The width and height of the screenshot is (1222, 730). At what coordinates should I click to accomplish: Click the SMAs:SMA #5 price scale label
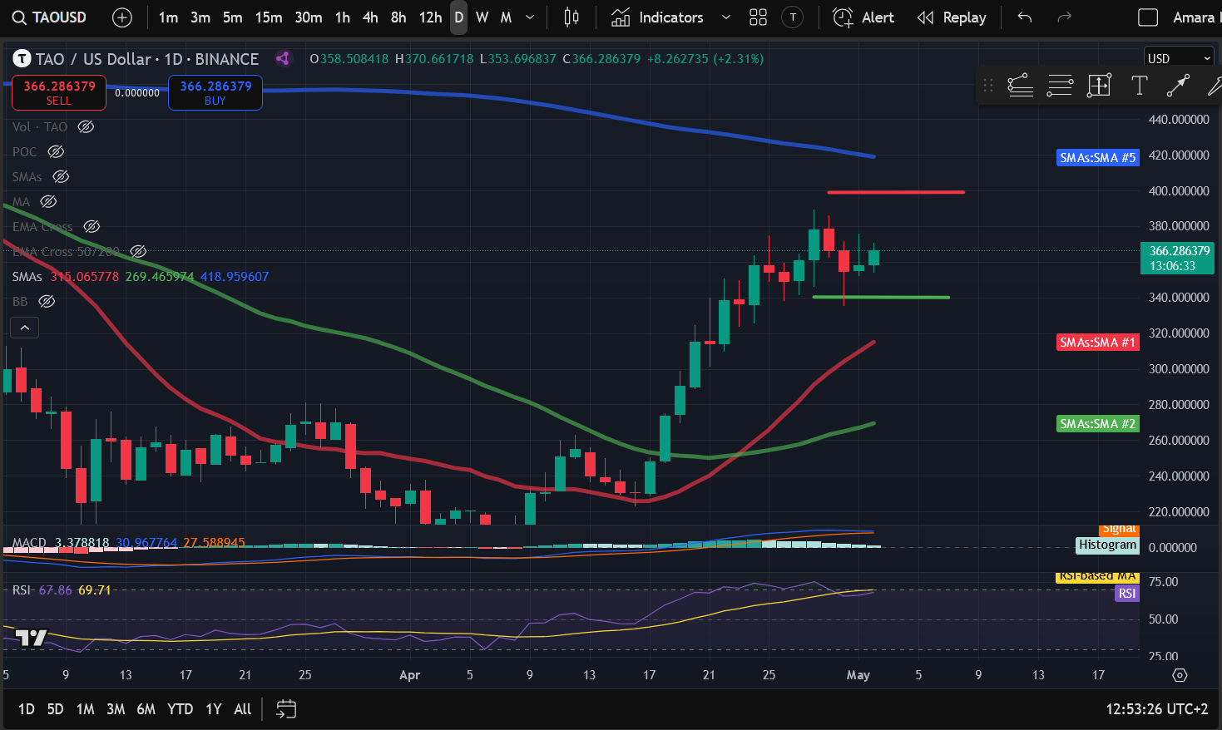point(1097,157)
